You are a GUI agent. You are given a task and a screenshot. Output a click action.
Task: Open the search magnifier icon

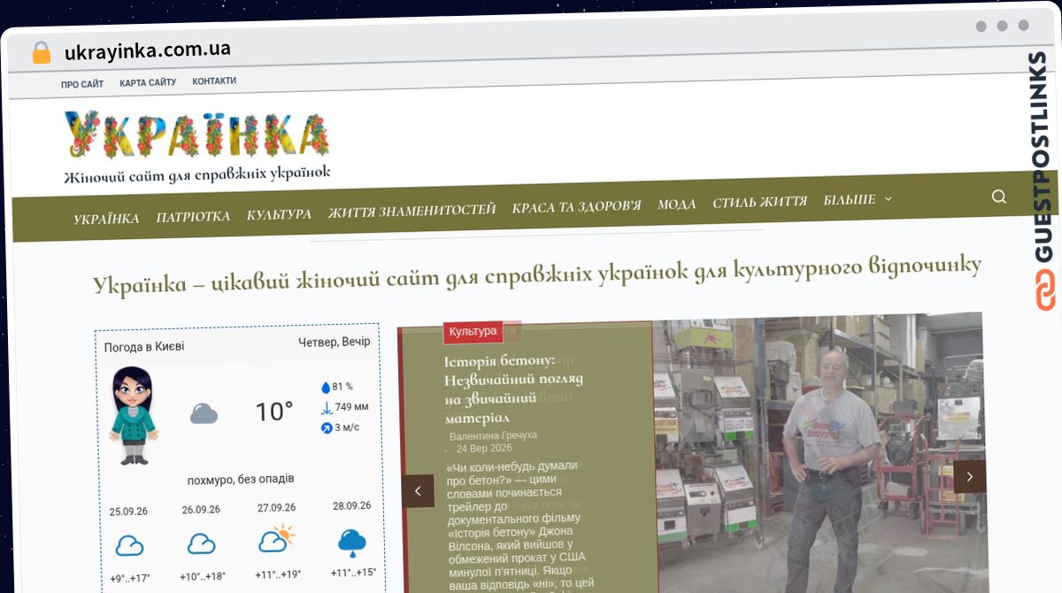pos(999,196)
